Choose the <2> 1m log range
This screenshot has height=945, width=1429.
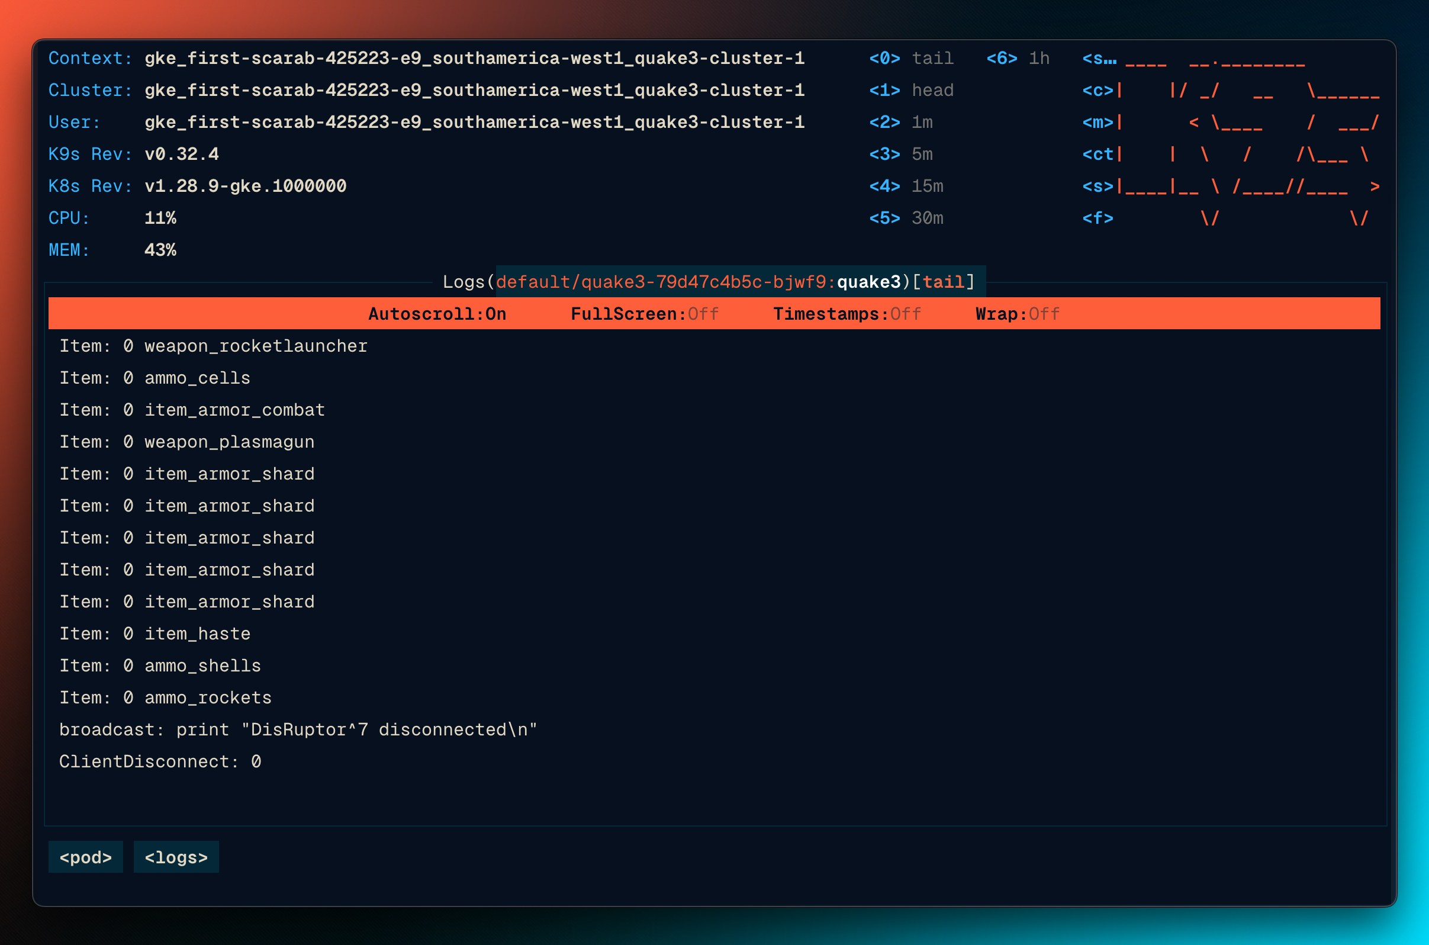[900, 123]
